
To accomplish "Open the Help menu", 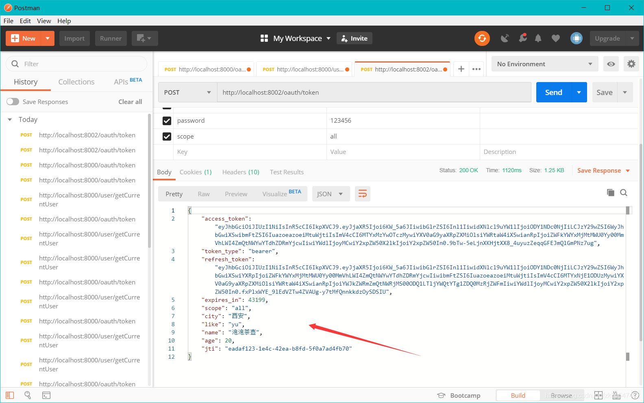I will [x=64, y=21].
